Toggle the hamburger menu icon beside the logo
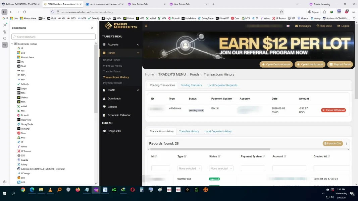358x201 pixels. click(x=146, y=26)
